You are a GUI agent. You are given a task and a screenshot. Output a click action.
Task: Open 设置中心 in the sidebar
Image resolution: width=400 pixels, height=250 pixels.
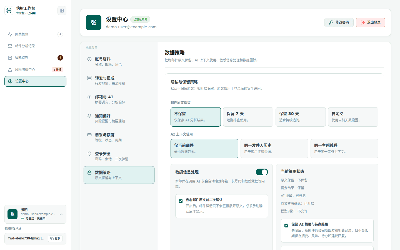coord(35,81)
